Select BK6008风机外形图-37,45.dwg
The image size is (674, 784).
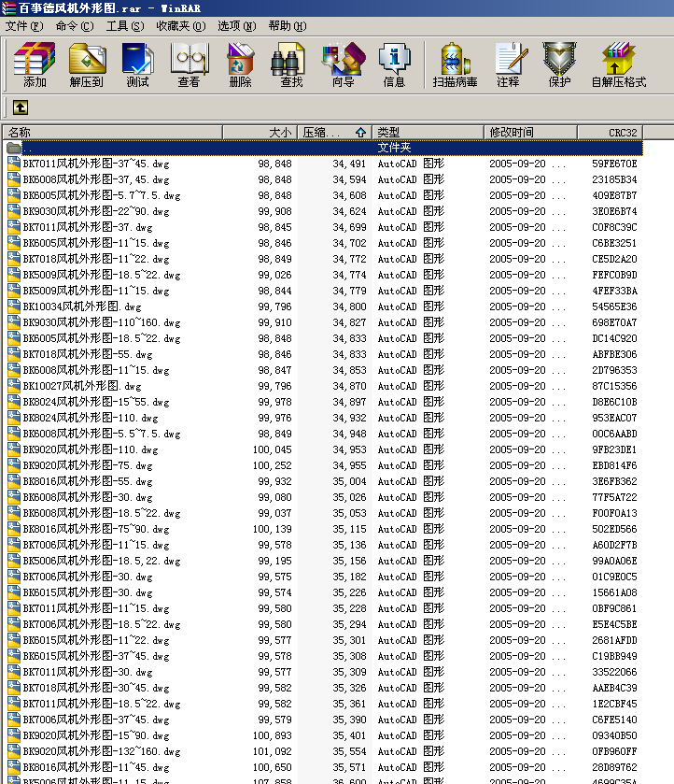coord(96,179)
